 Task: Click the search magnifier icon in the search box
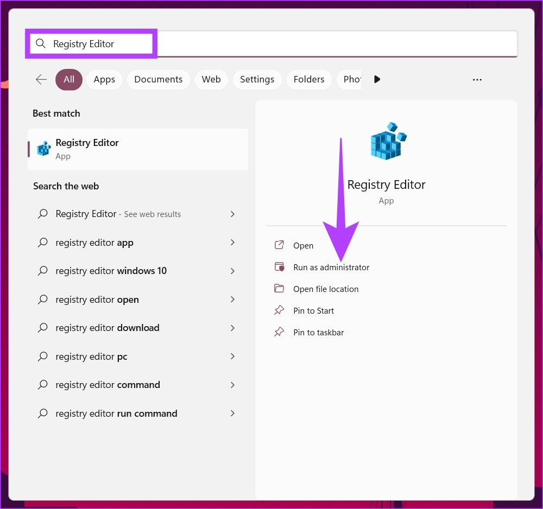[41, 43]
